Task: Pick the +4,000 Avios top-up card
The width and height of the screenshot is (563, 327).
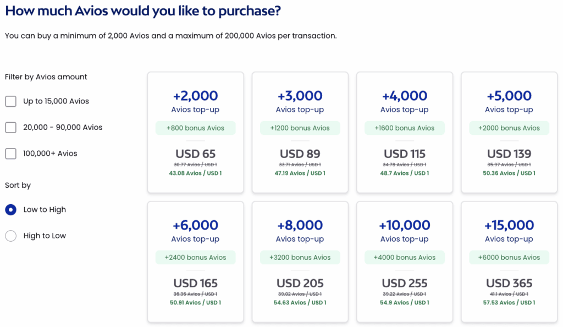Action: click(404, 102)
